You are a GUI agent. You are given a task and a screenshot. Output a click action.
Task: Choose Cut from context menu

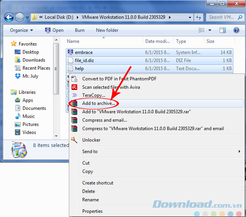[x=156, y=163]
